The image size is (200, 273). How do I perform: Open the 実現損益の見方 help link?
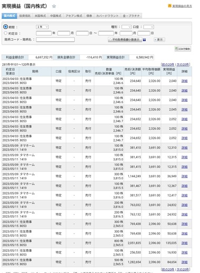(182, 6)
